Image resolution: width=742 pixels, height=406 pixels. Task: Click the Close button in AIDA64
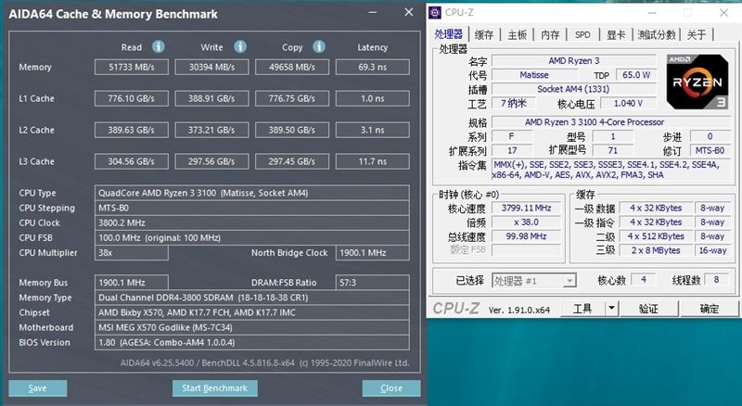[391, 388]
